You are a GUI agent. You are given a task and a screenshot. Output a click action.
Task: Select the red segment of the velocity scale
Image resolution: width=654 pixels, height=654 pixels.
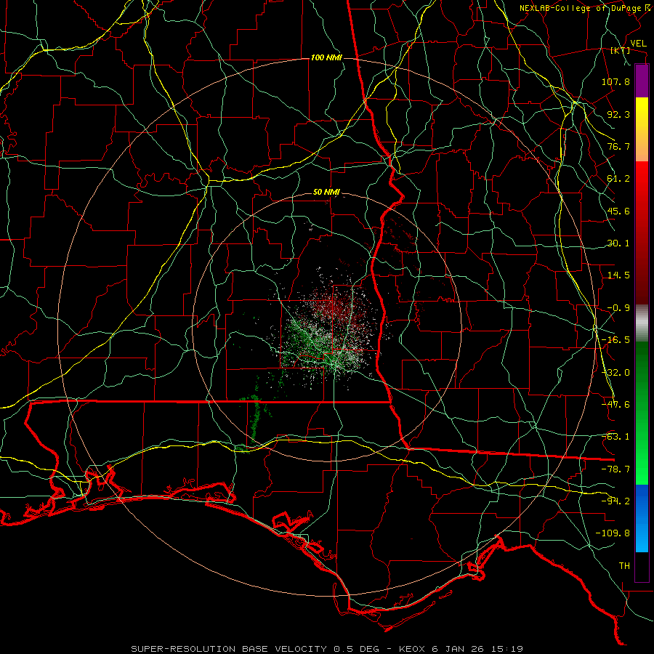(x=642, y=233)
